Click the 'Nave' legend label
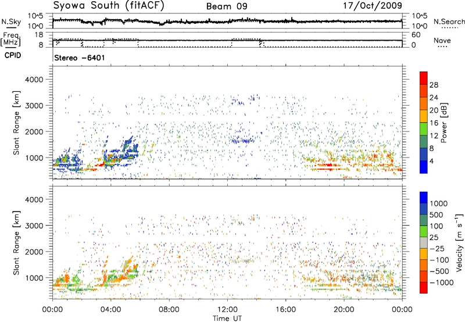Image resolution: width=465 pixels, height=322 pixels. [x=442, y=40]
